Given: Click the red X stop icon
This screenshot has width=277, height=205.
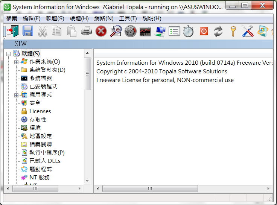Looking at the screenshot, I should tap(101, 31).
